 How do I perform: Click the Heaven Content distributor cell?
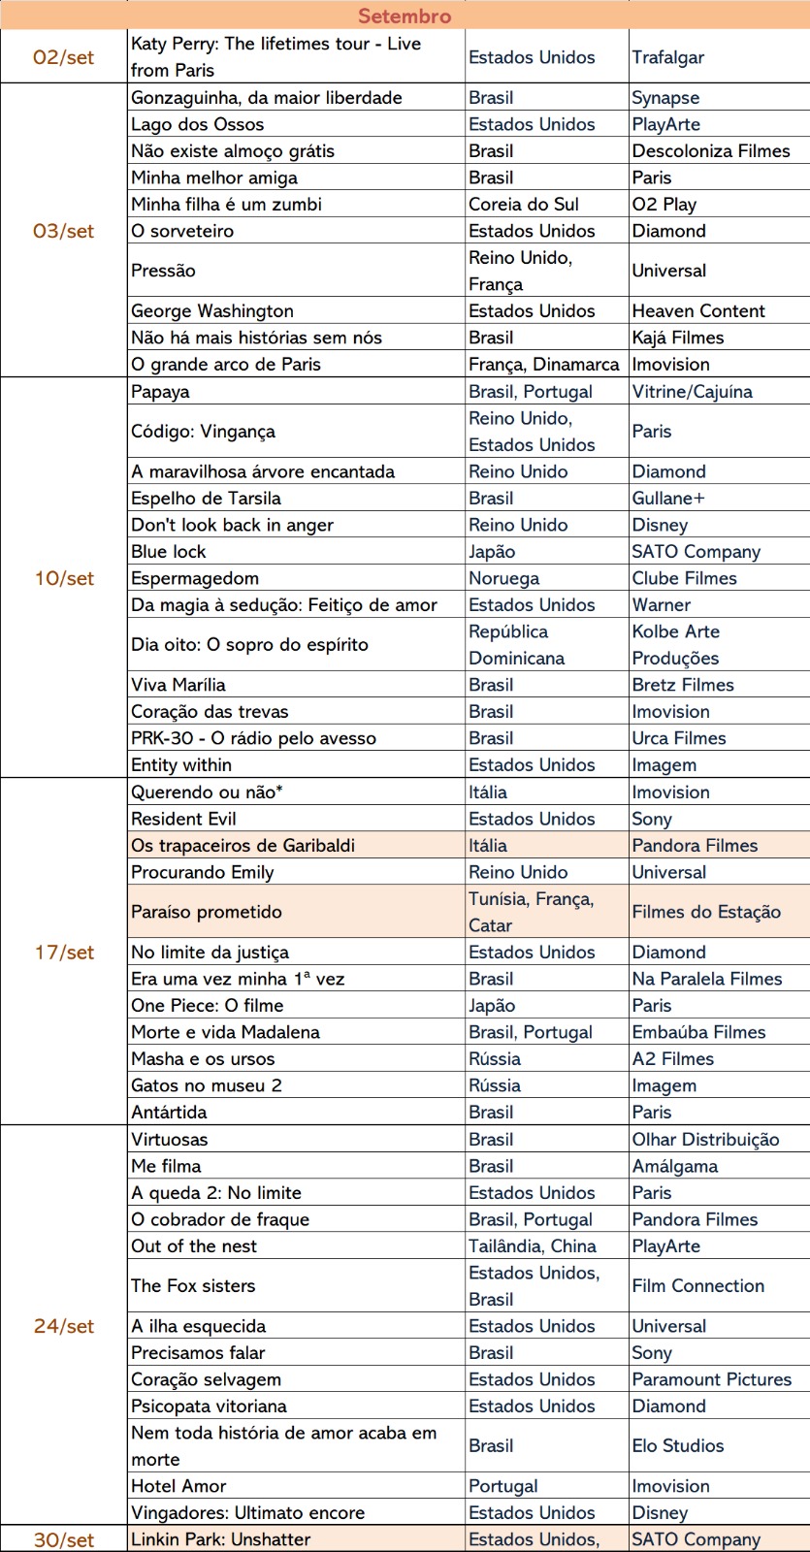pos(719,311)
